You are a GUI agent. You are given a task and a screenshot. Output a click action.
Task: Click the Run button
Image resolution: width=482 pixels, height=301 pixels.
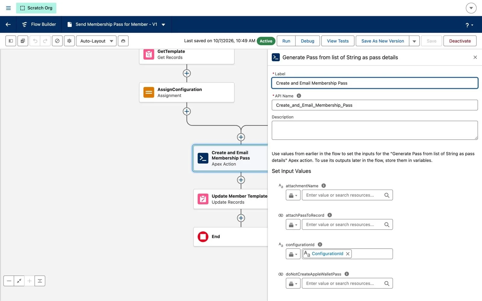(286, 41)
